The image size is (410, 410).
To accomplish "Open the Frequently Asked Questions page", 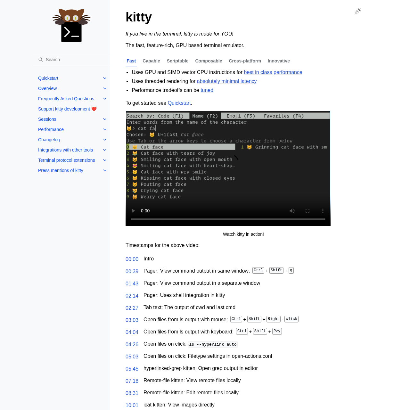I will pos(66,98).
